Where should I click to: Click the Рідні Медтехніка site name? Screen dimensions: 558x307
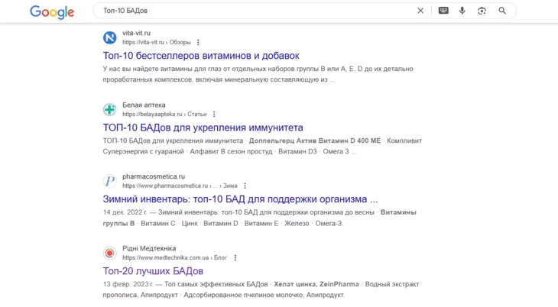pyautogui.click(x=149, y=248)
